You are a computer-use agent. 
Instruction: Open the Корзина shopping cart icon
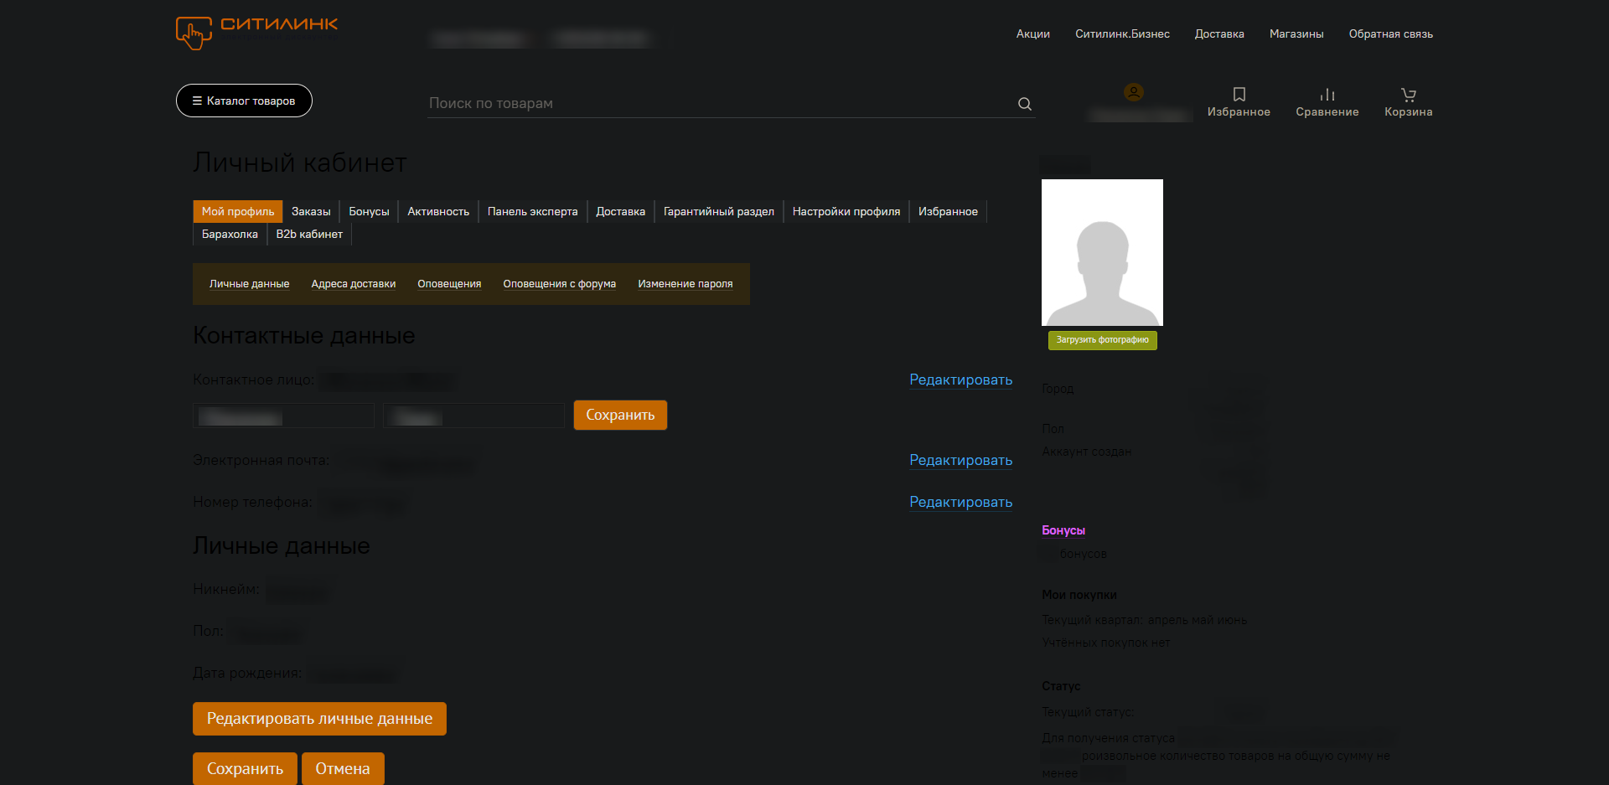[1408, 95]
